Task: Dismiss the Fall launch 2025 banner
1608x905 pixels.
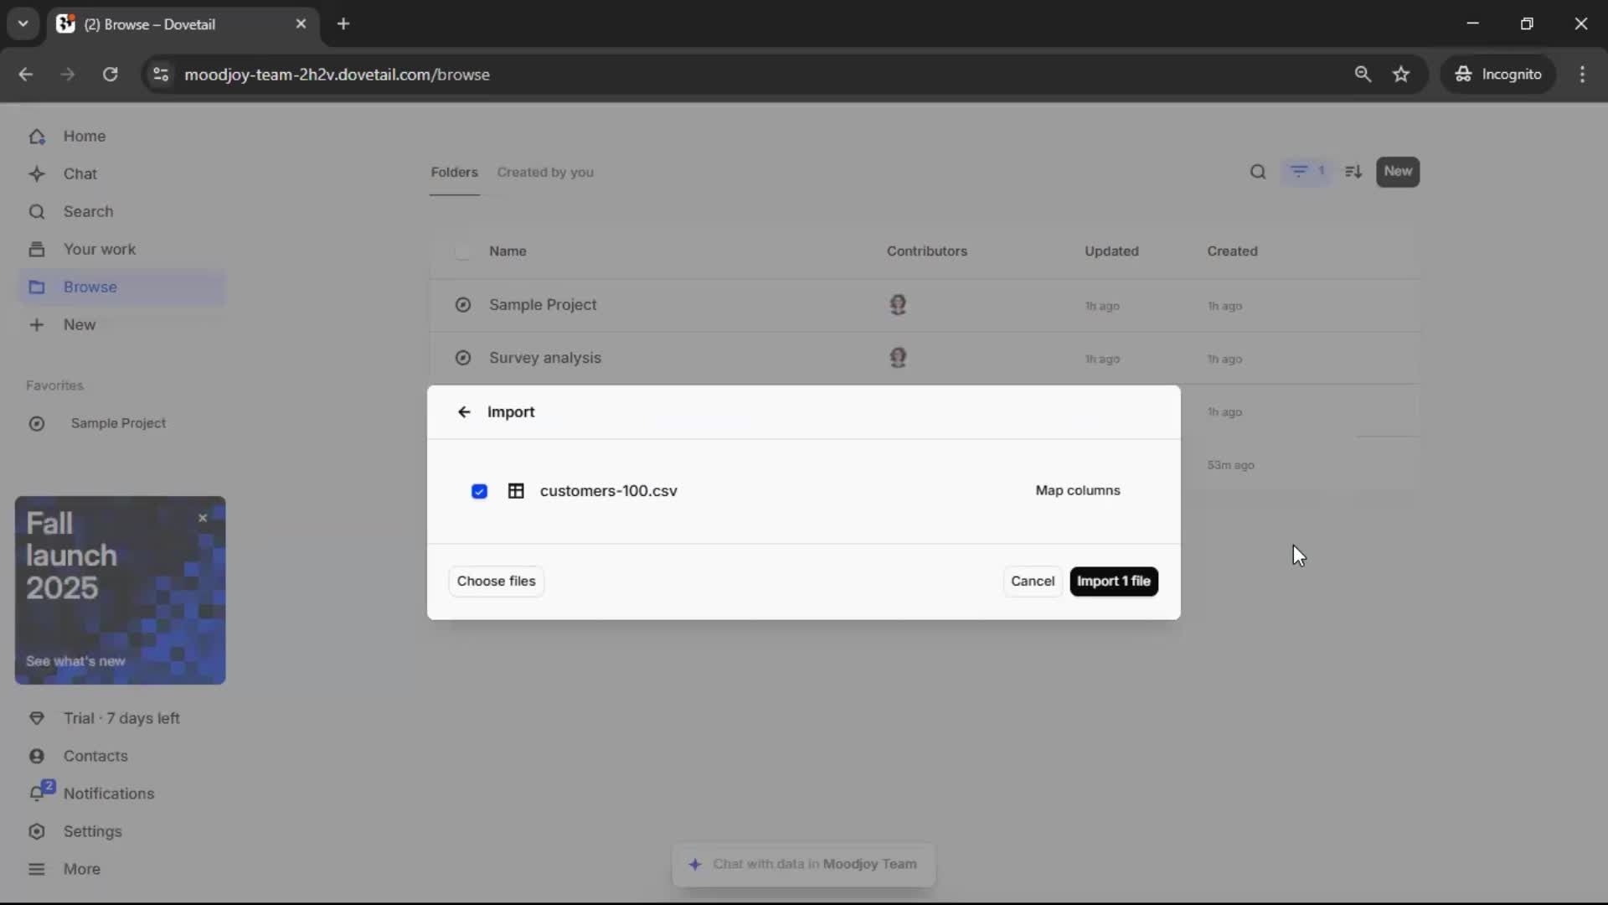Action: point(203,518)
